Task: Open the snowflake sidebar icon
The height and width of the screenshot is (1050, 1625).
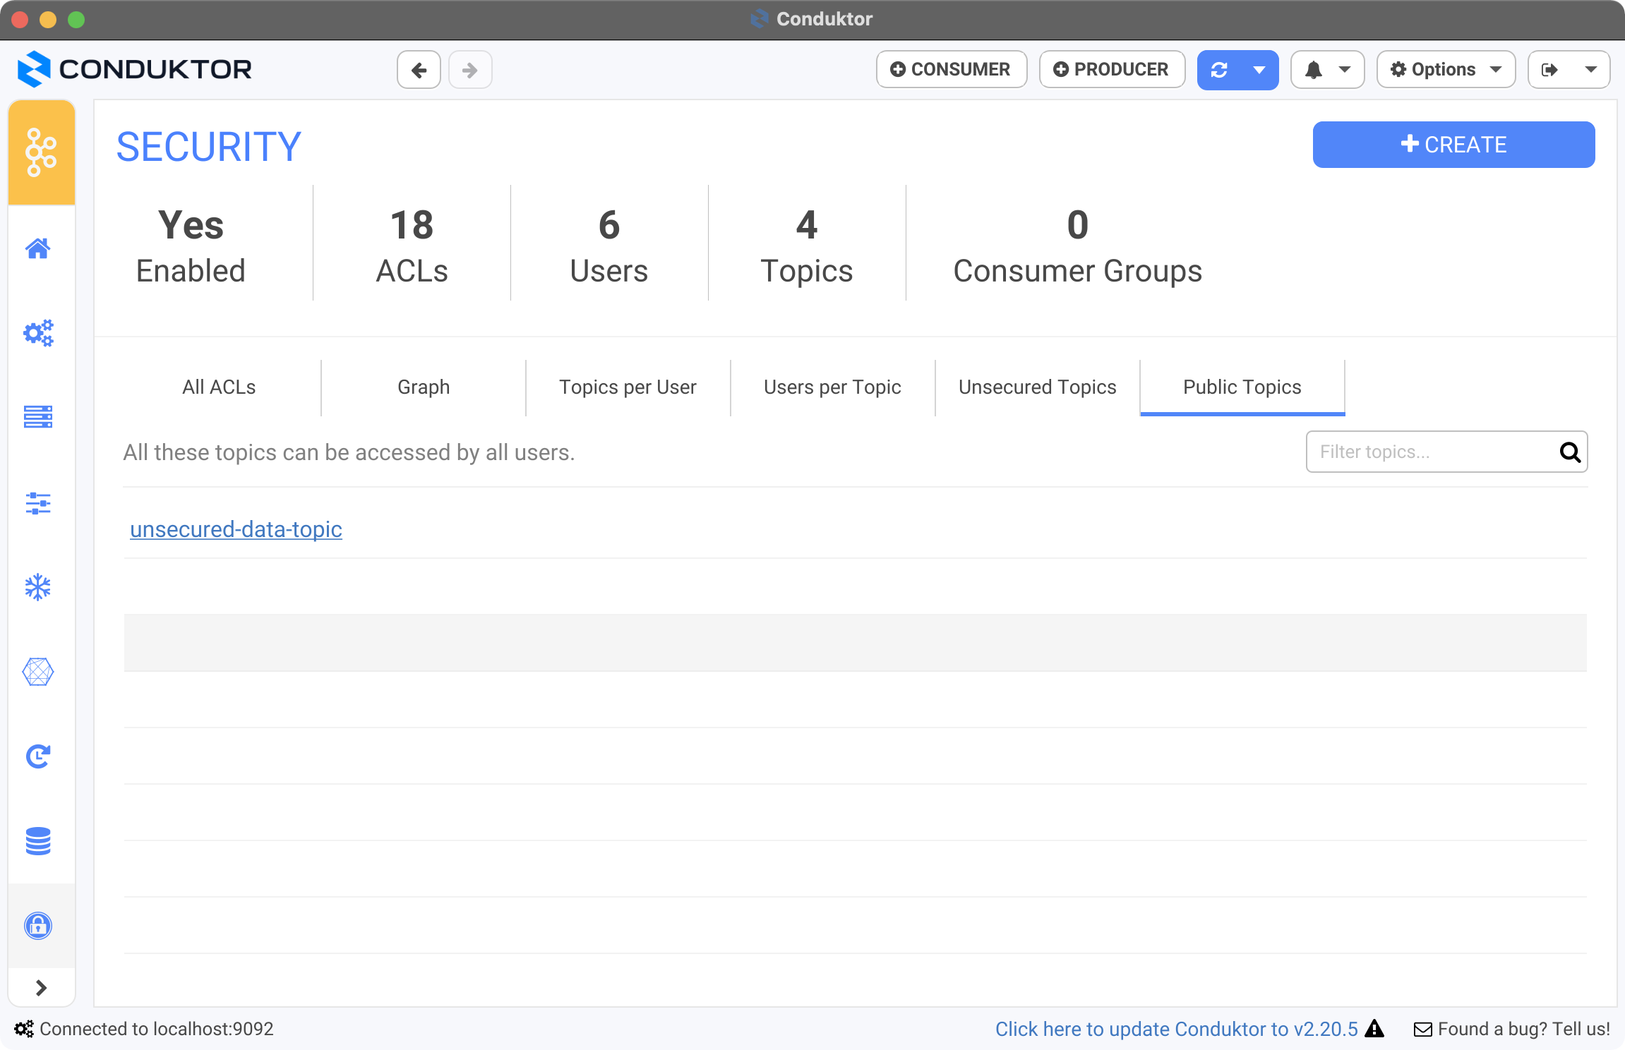Action: pos(38,587)
